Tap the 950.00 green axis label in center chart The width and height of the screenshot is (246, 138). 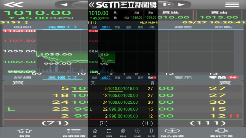94,72
